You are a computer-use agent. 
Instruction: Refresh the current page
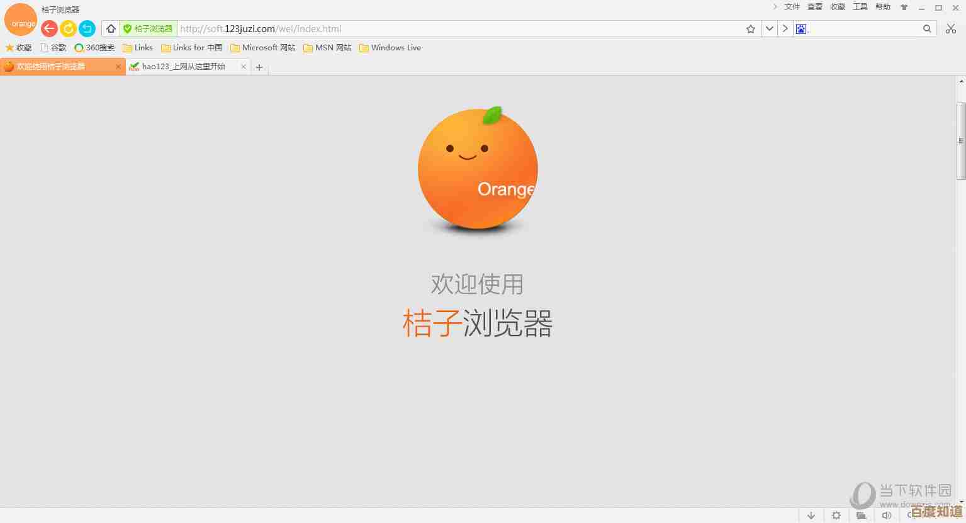69,28
